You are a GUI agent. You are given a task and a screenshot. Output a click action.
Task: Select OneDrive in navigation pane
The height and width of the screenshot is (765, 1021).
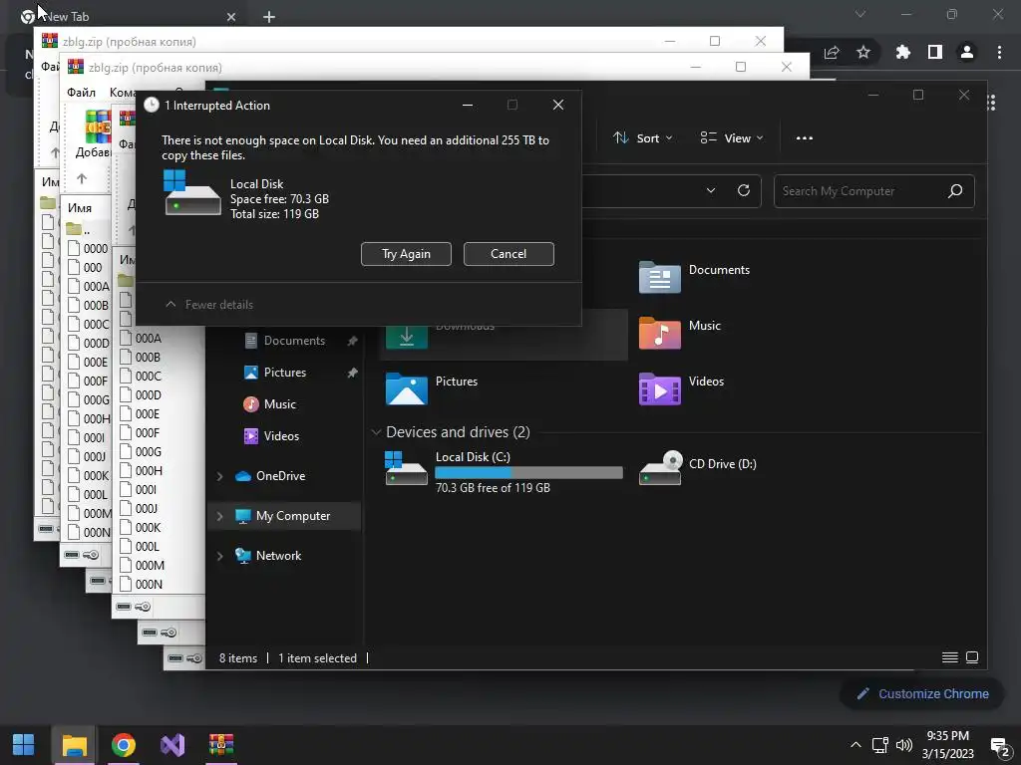coord(280,475)
